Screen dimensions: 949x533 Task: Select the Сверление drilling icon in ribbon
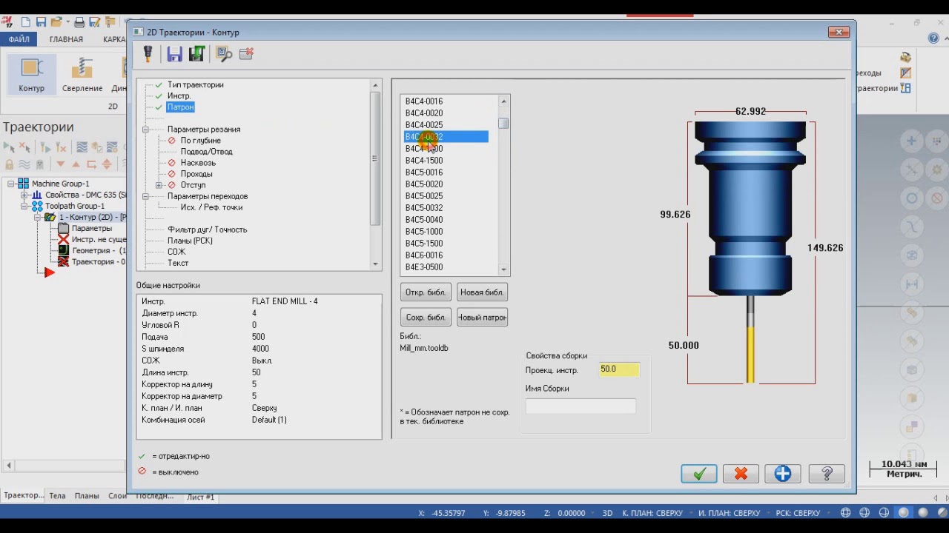coord(82,73)
